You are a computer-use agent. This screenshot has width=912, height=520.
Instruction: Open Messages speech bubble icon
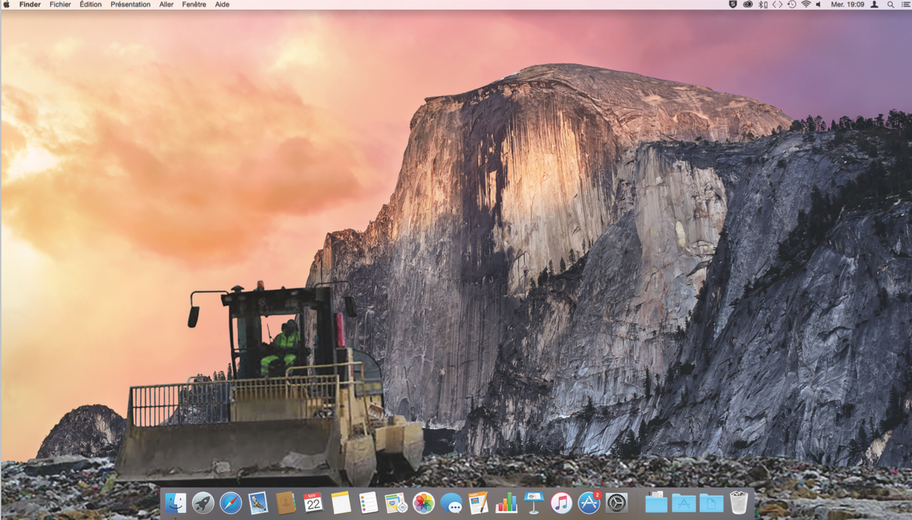tap(451, 503)
